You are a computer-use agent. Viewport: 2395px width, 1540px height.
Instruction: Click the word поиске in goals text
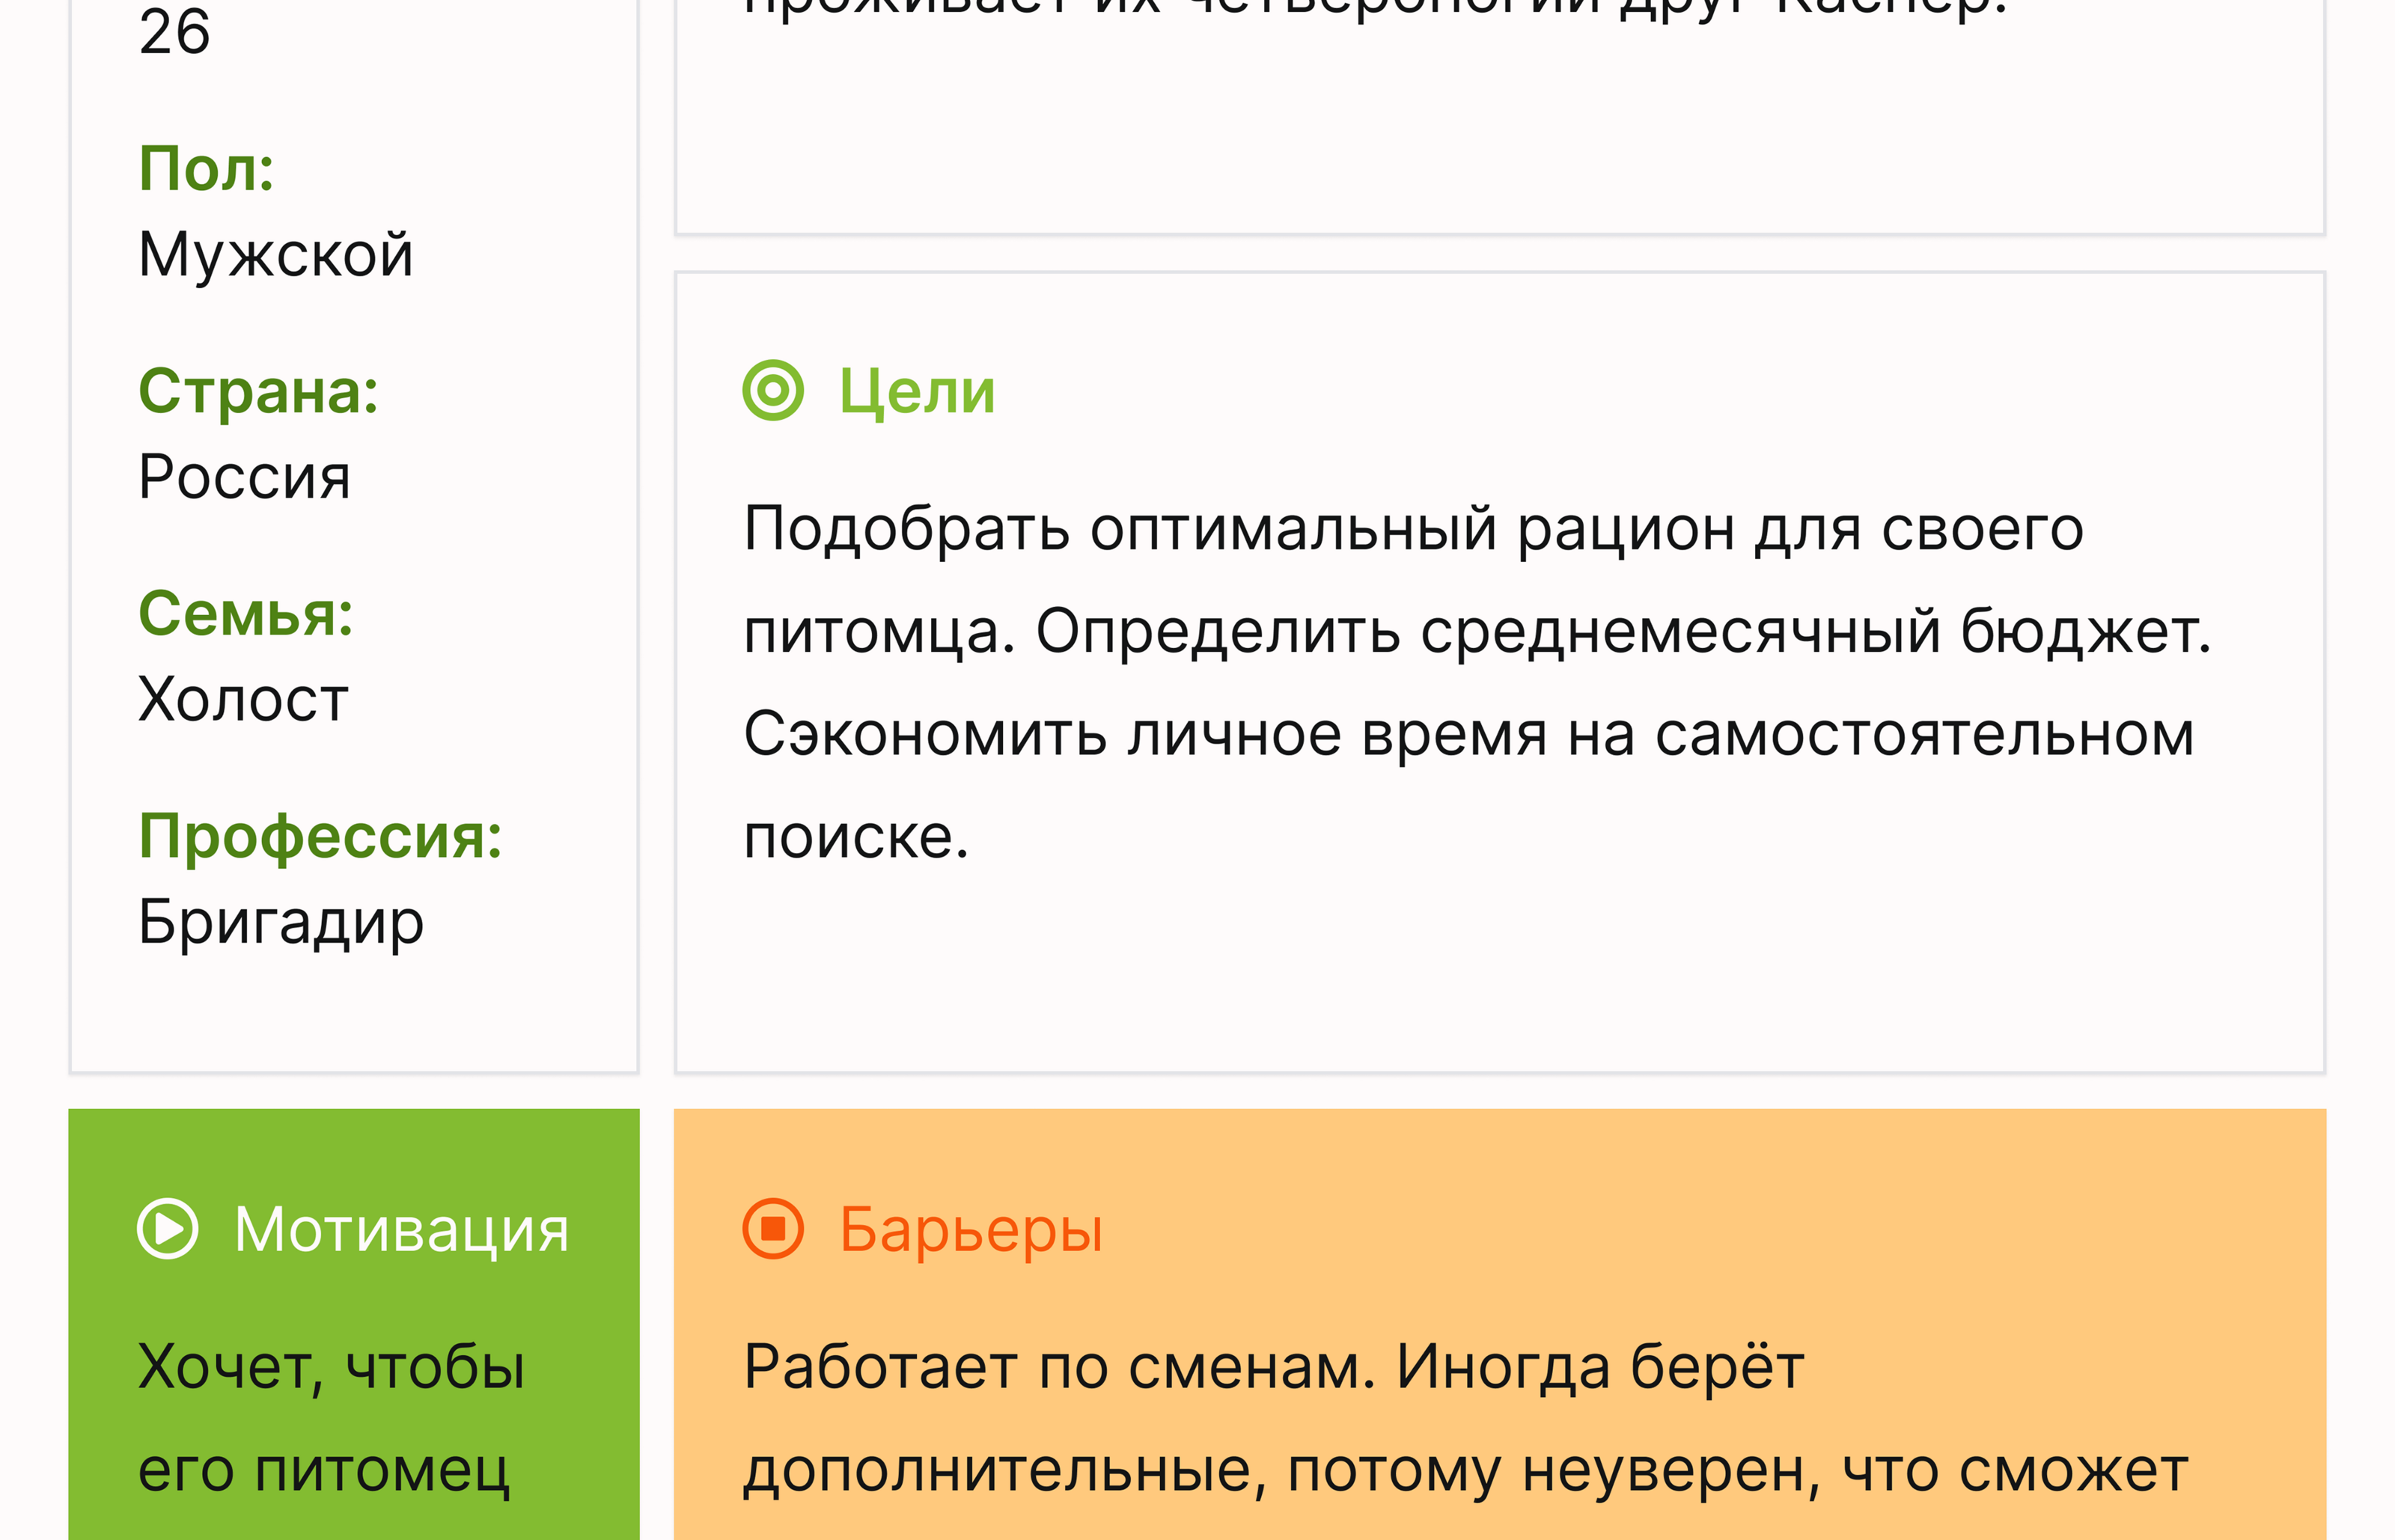point(855,836)
